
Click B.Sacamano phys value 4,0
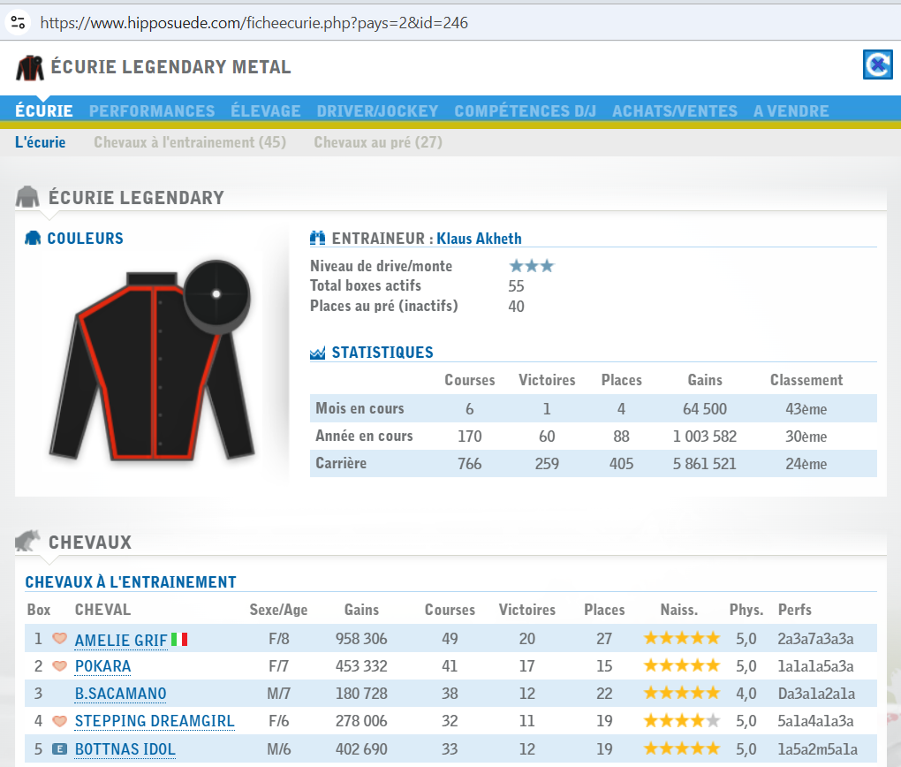point(746,694)
